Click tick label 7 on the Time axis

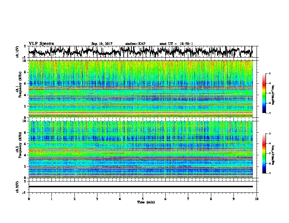188,199
